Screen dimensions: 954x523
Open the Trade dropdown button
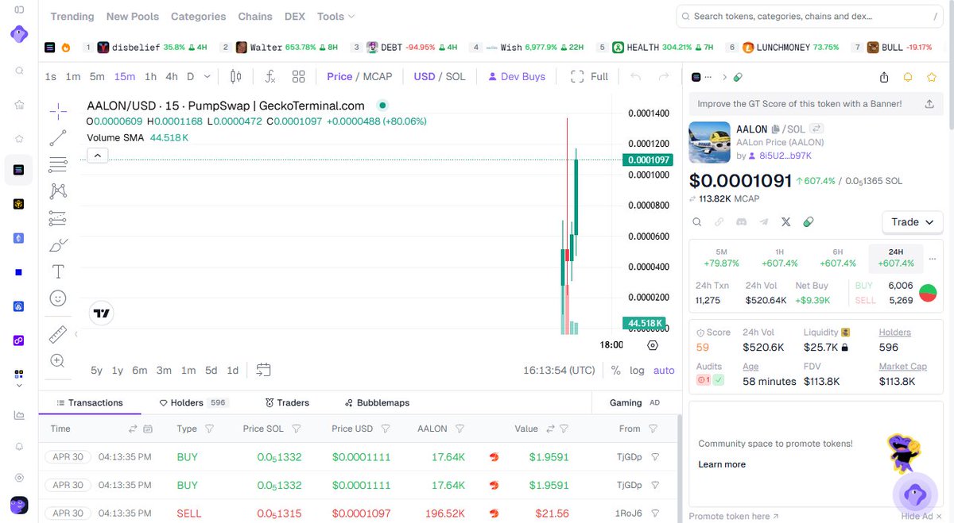pos(913,222)
